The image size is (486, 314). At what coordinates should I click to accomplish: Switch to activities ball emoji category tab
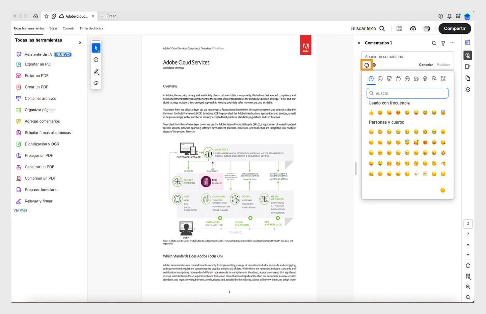[x=407, y=79]
